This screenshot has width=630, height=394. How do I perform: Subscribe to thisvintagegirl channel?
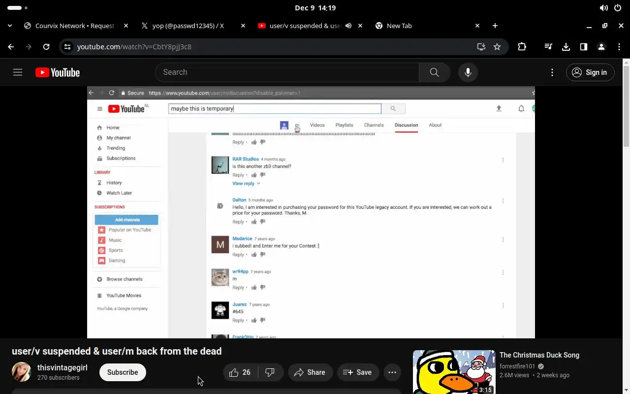click(x=123, y=372)
